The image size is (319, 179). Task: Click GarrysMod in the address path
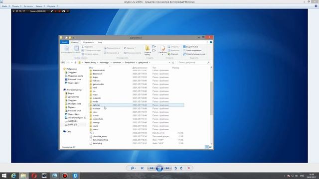(130, 63)
